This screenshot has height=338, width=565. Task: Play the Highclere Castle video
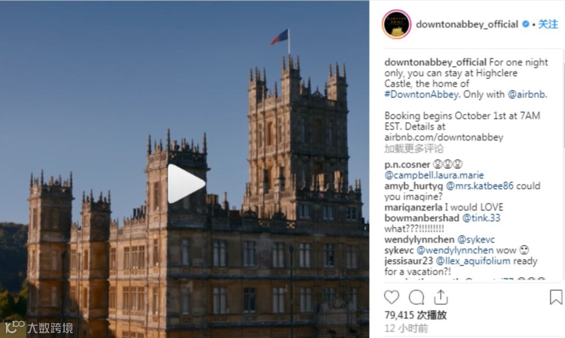pos(186,183)
